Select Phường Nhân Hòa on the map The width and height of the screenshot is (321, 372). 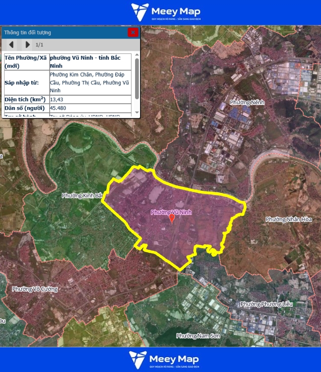pos(288,219)
